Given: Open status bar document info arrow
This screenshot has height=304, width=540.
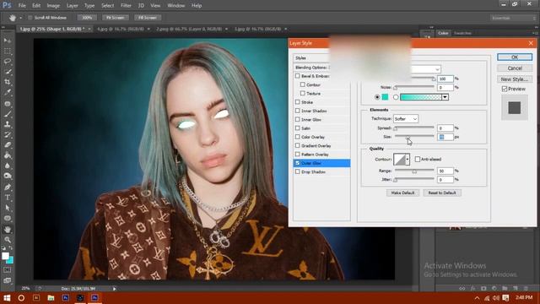Looking at the screenshot, I should 115,289.
